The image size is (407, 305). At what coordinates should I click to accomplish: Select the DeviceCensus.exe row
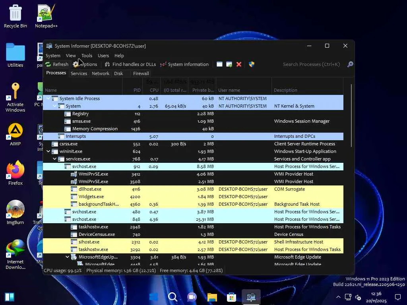193,234
